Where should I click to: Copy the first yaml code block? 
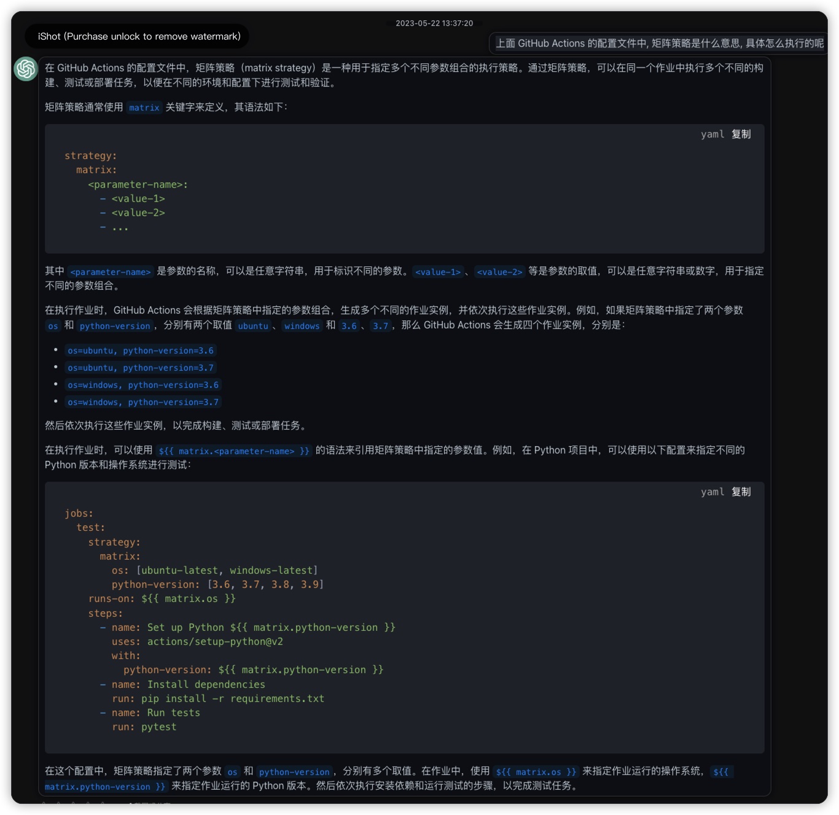[741, 134]
